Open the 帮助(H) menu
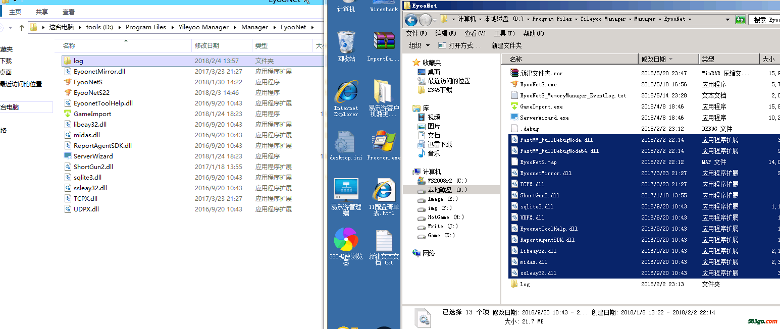Screen dimensions: 780x329 534,33
